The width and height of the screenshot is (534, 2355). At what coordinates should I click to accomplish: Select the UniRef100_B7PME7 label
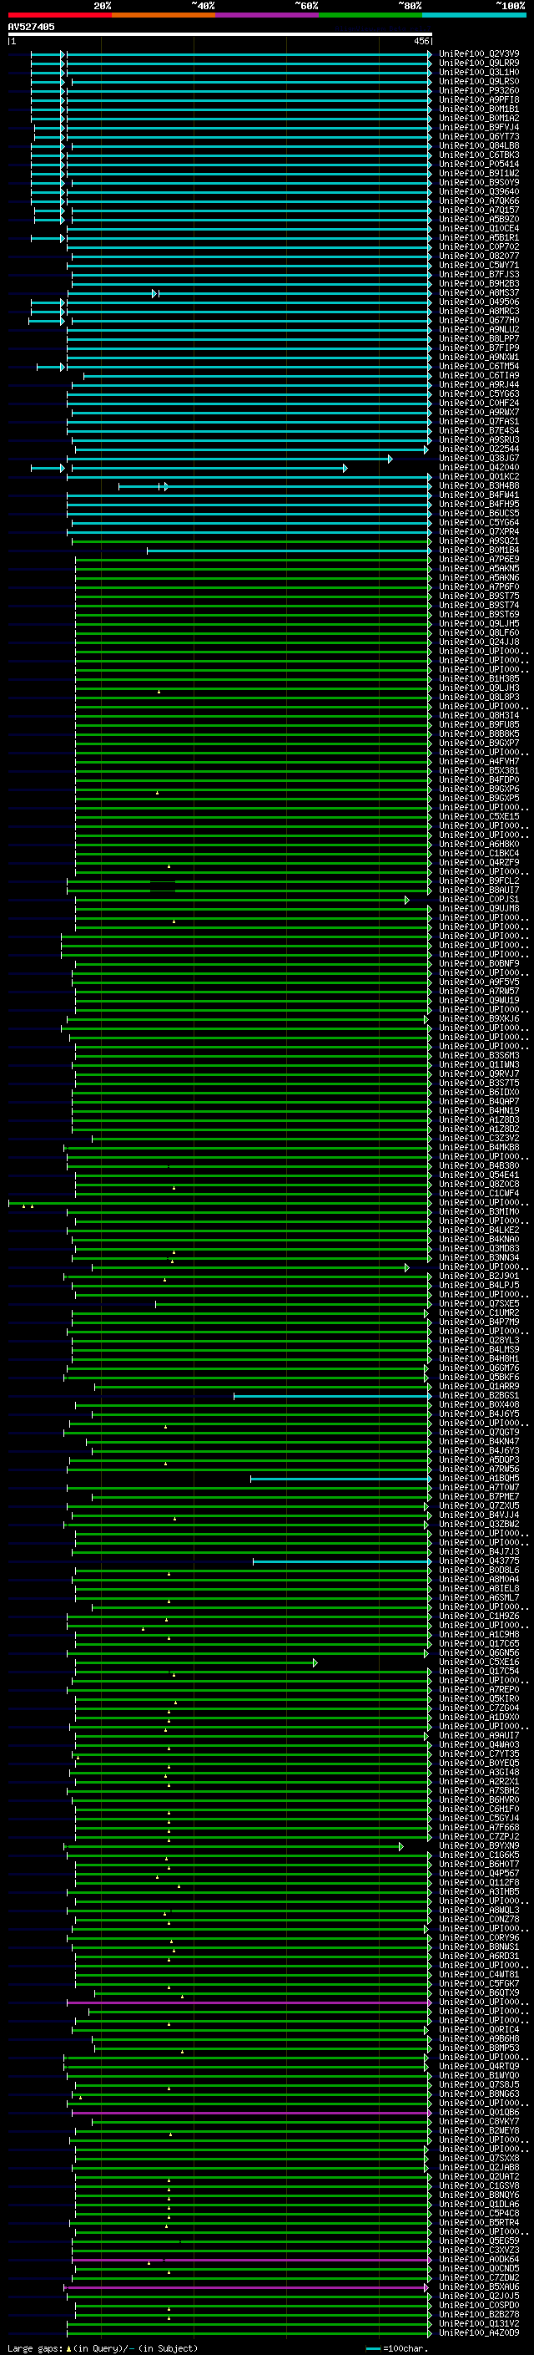479,1498
